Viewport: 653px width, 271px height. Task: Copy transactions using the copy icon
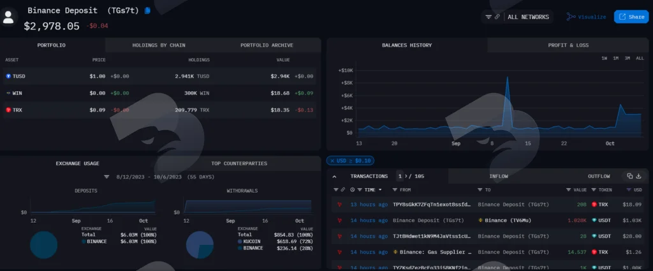coord(629,176)
